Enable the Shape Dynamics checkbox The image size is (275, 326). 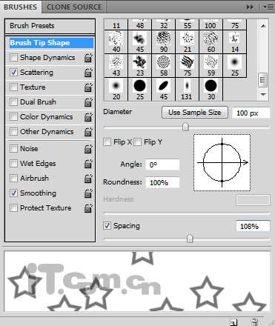[13, 58]
